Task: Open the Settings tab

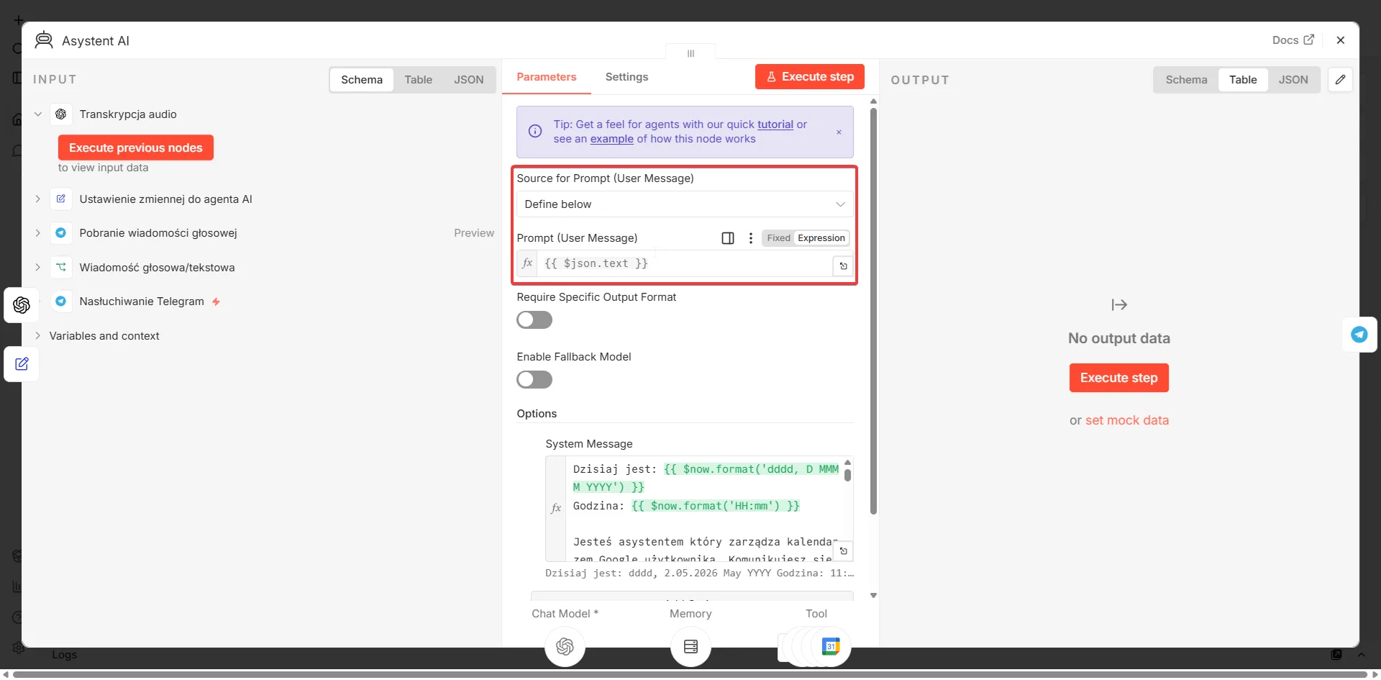Action: (626, 77)
